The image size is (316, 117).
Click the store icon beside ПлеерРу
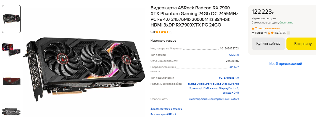[x=253, y=33]
